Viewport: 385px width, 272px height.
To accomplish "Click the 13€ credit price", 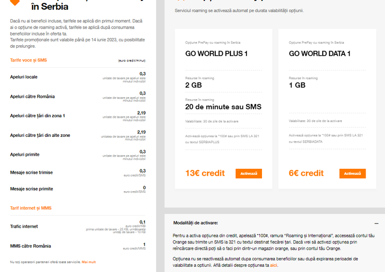I will pyautogui.click(x=205, y=173).
